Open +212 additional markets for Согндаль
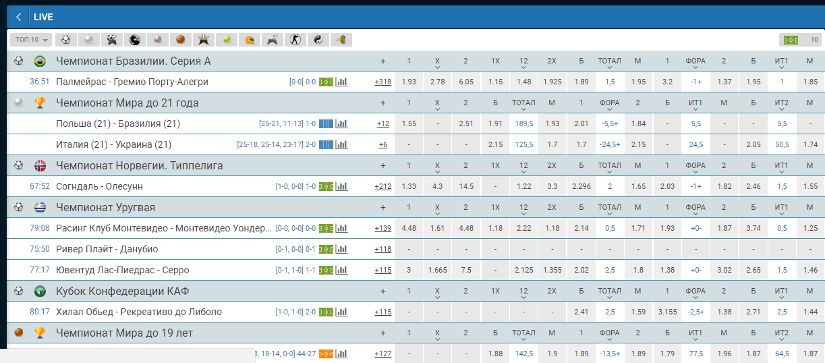 click(x=383, y=186)
